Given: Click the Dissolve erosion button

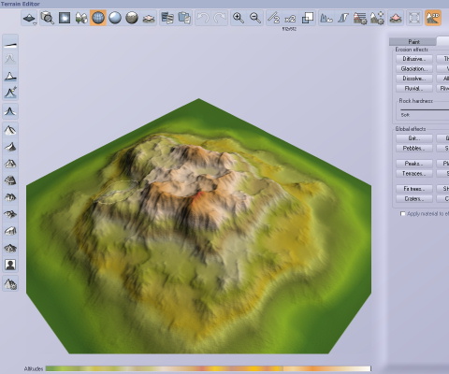Looking at the screenshot, I should 414,79.
